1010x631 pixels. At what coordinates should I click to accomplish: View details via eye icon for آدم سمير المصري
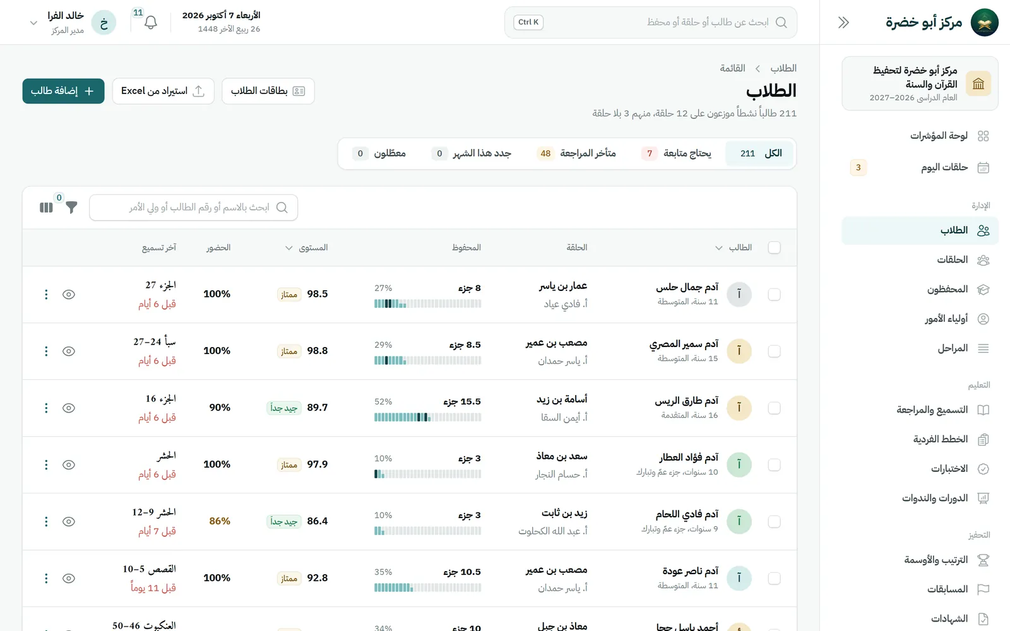pos(69,351)
